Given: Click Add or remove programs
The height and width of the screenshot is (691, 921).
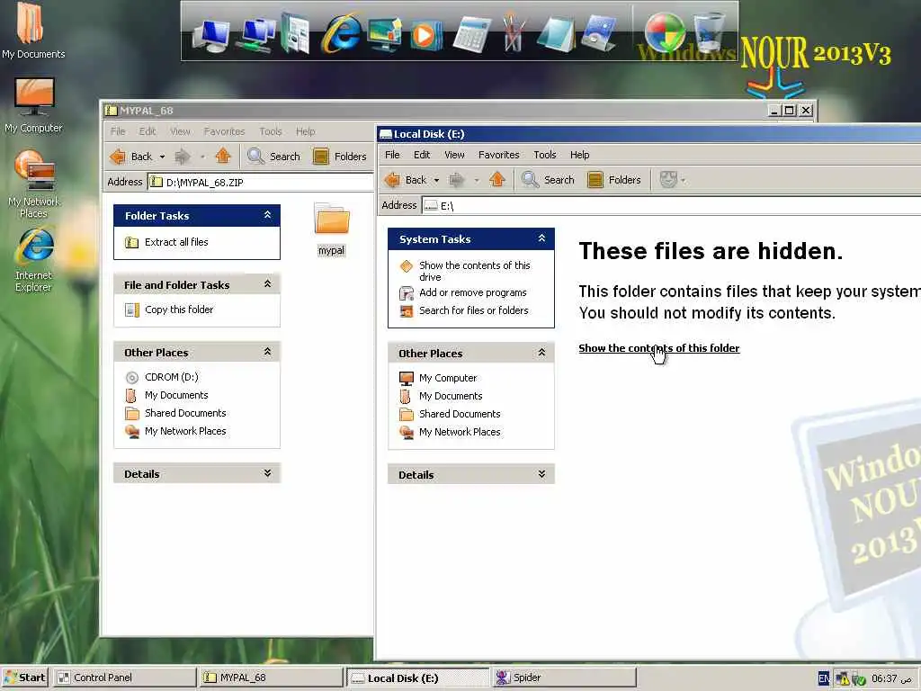Looking at the screenshot, I should pos(473,292).
